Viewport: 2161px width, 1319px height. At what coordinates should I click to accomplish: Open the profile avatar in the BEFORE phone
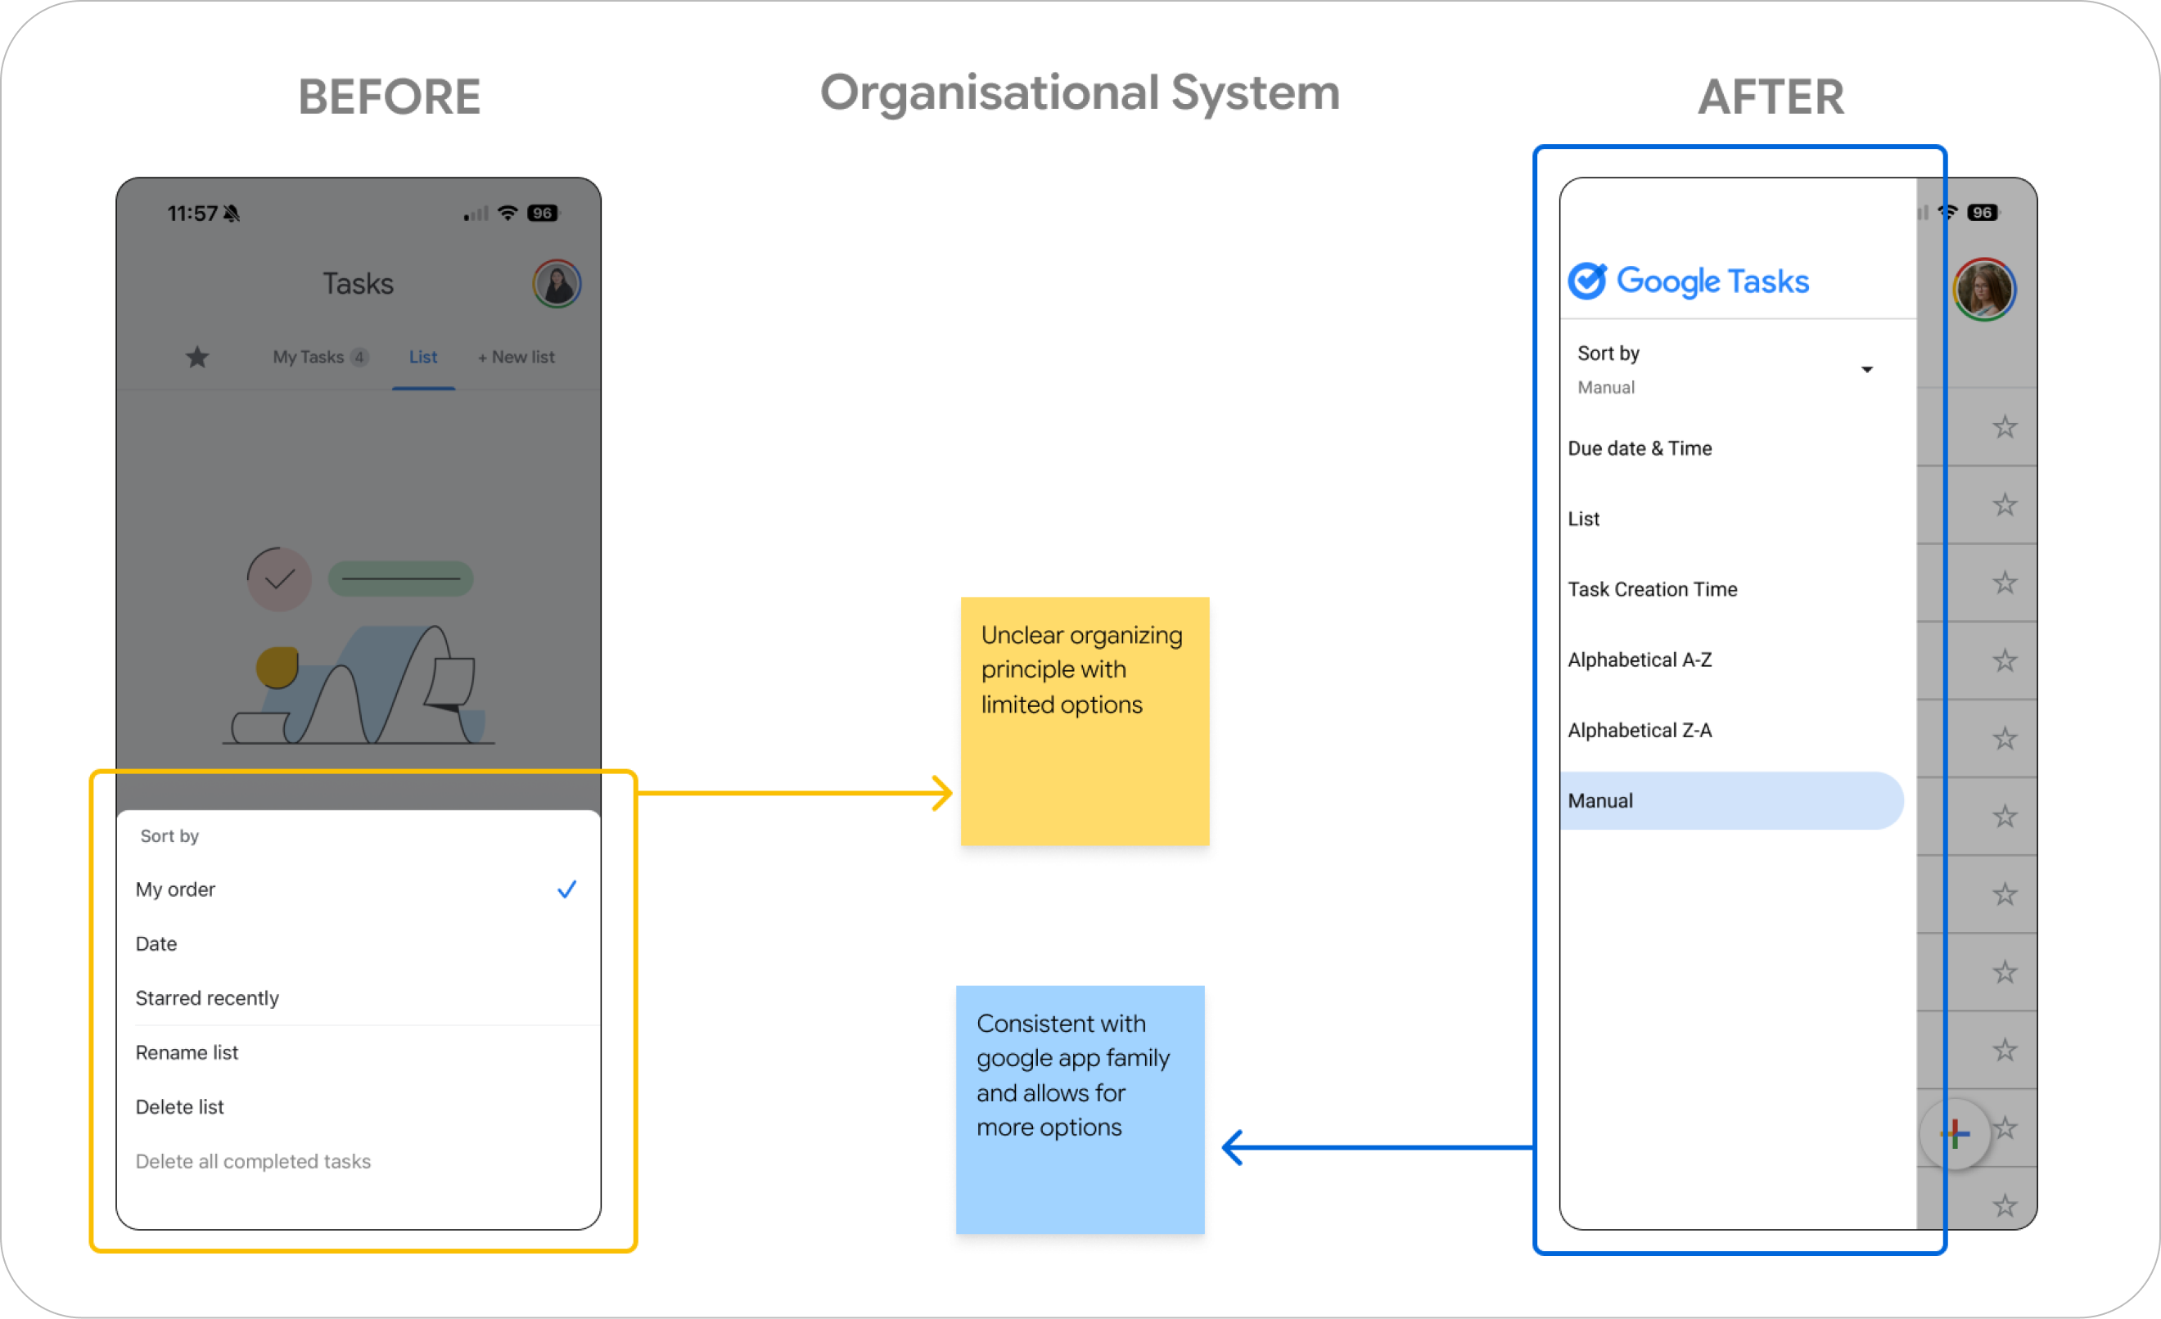click(x=557, y=284)
